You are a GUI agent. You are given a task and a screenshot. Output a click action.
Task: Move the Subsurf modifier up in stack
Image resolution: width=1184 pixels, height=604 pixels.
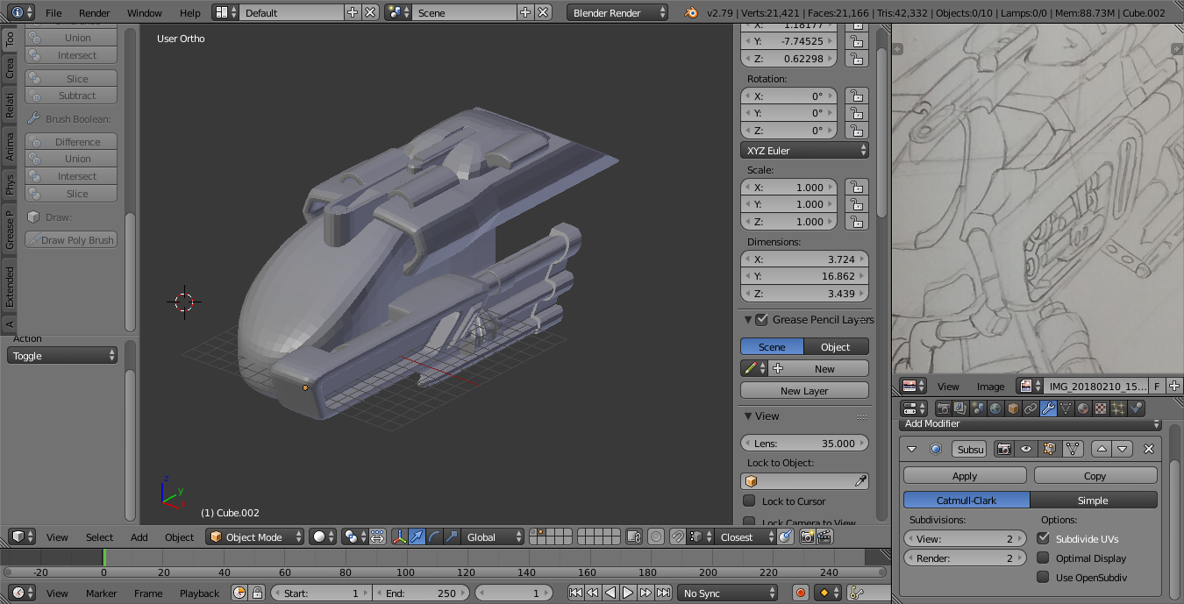pyautogui.click(x=1102, y=449)
